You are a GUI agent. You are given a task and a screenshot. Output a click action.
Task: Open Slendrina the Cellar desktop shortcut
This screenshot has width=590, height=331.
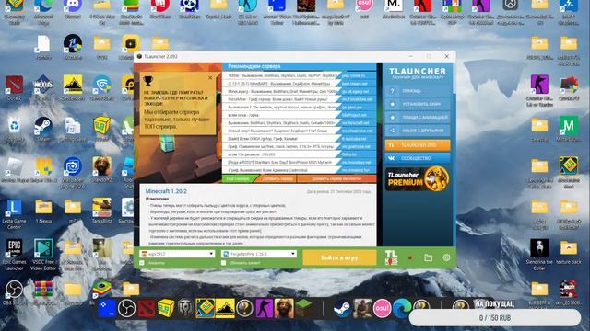coord(539,255)
